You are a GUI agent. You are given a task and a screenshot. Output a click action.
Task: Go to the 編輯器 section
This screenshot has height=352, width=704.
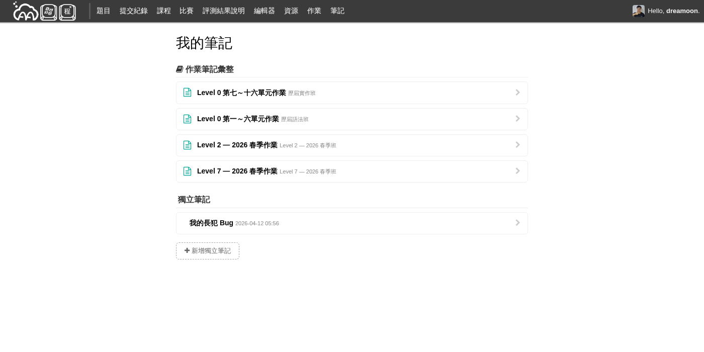click(x=264, y=11)
